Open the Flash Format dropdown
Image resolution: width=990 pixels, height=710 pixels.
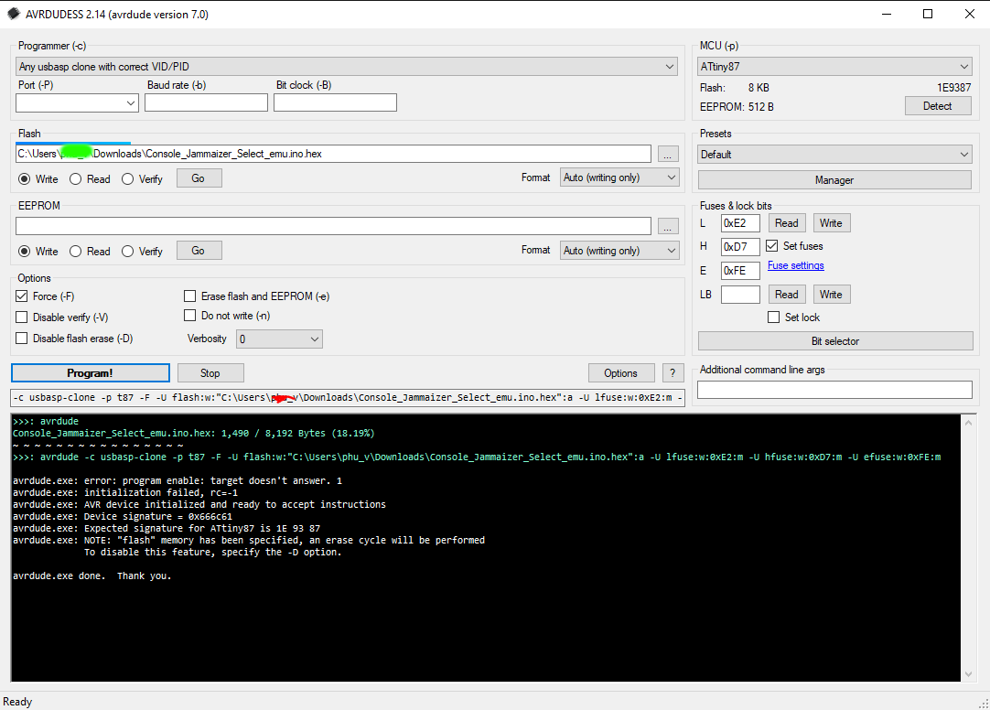619,178
